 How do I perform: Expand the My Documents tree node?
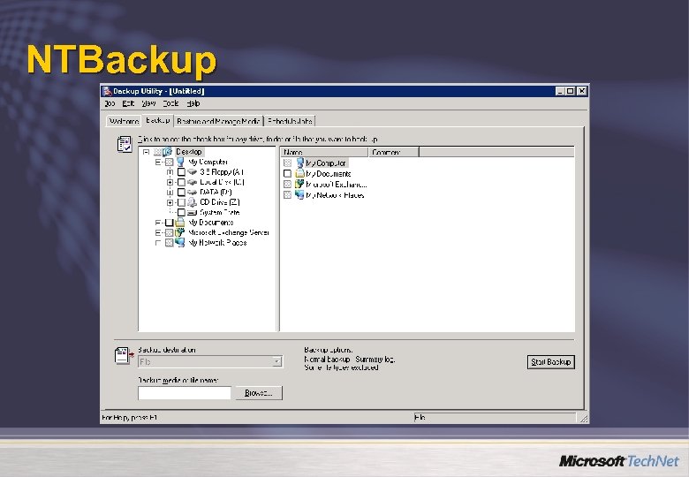[x=158, y=223]
